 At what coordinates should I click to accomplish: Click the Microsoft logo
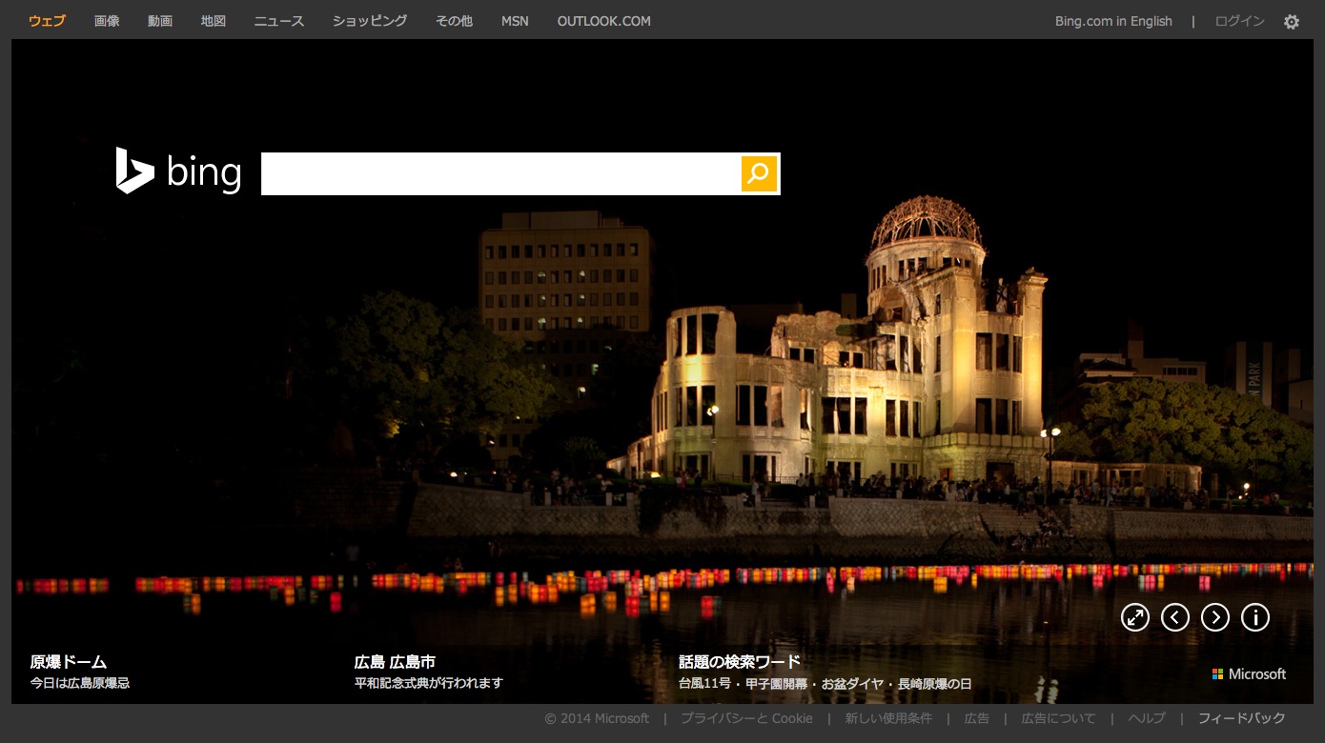[x=1249, y=673]
